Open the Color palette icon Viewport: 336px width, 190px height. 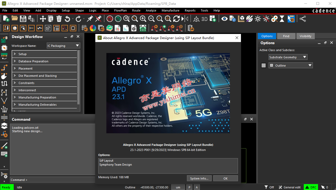[x=250, y=18]
